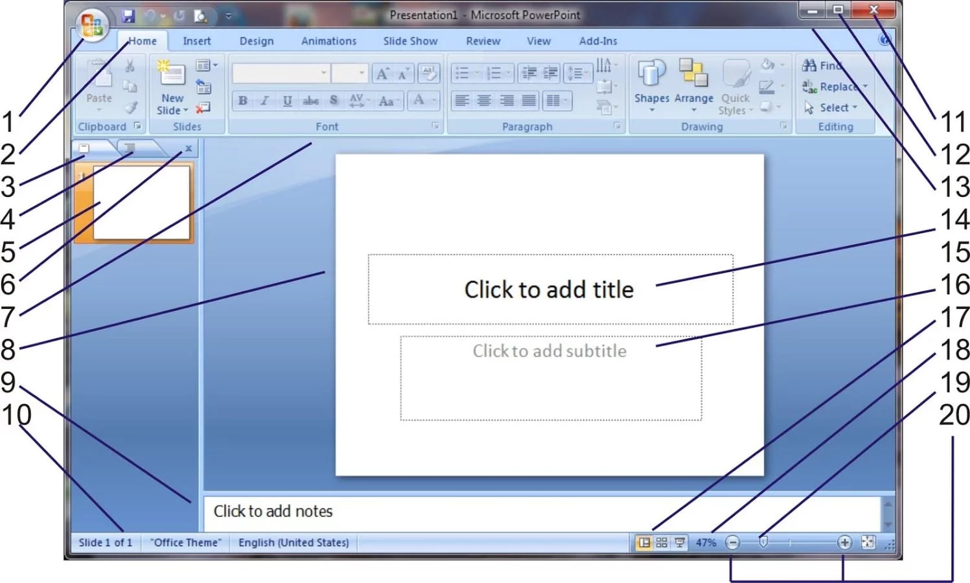Click the Fit slide to window icon
The image size is (970, 583).
[868, 542]
